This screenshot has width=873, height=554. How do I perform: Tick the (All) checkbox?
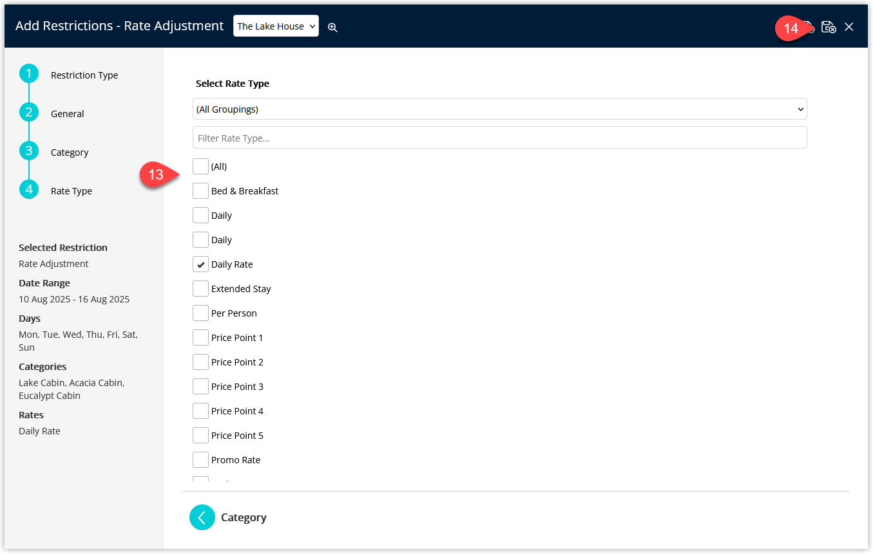[x=200, y=167]
